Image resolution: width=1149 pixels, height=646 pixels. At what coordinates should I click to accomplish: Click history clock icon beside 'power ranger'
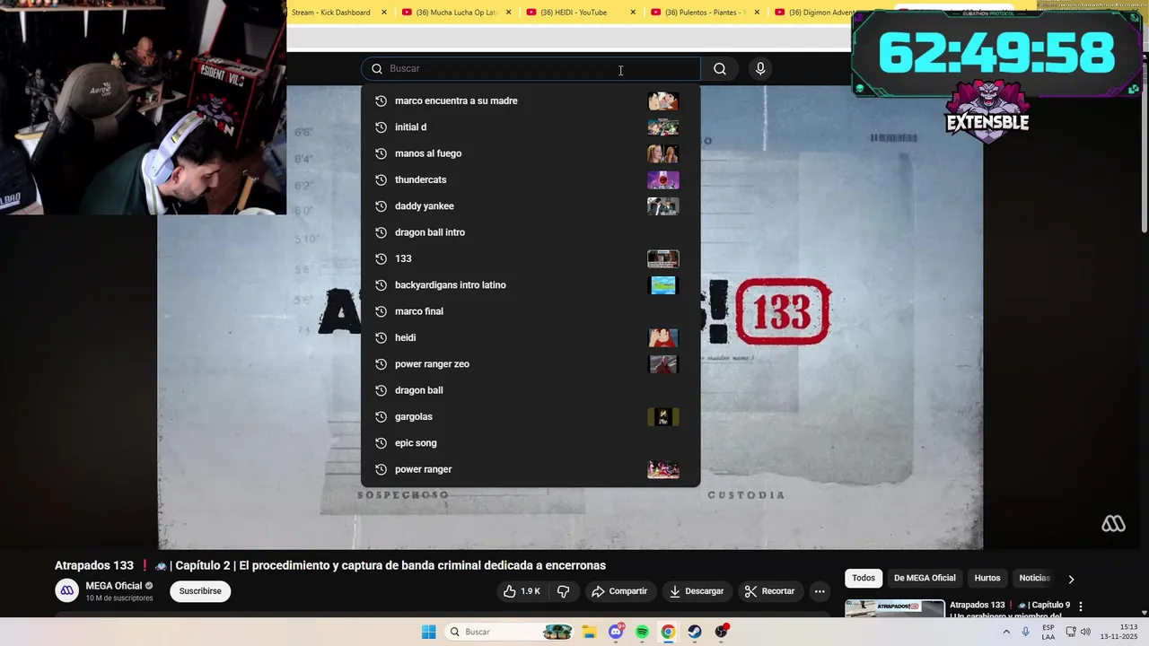[381, 469]
